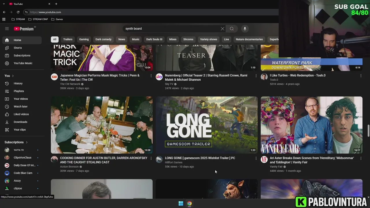Viewport: 370px width, 208px height.
Task: Open the Windows Start button
Action: (x=181, y=203)
